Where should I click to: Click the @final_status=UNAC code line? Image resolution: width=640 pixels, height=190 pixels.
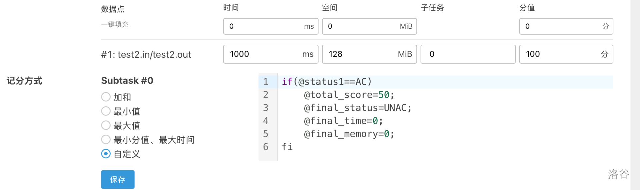(x=358, y=108)
